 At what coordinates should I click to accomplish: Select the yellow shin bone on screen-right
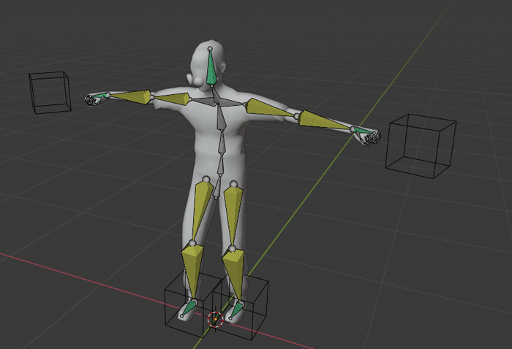click(235, 275)
